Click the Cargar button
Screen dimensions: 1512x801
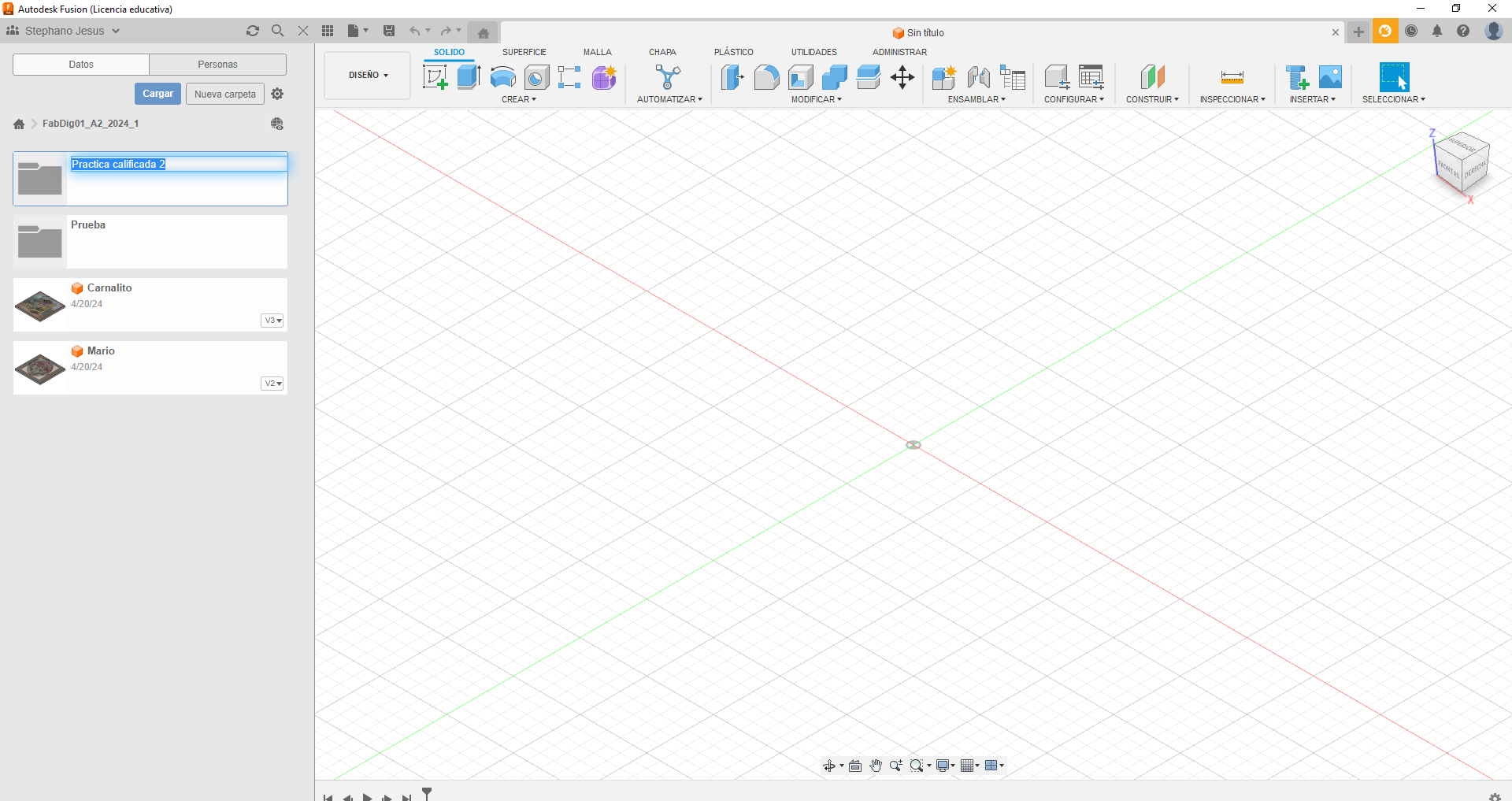(157, 94)
